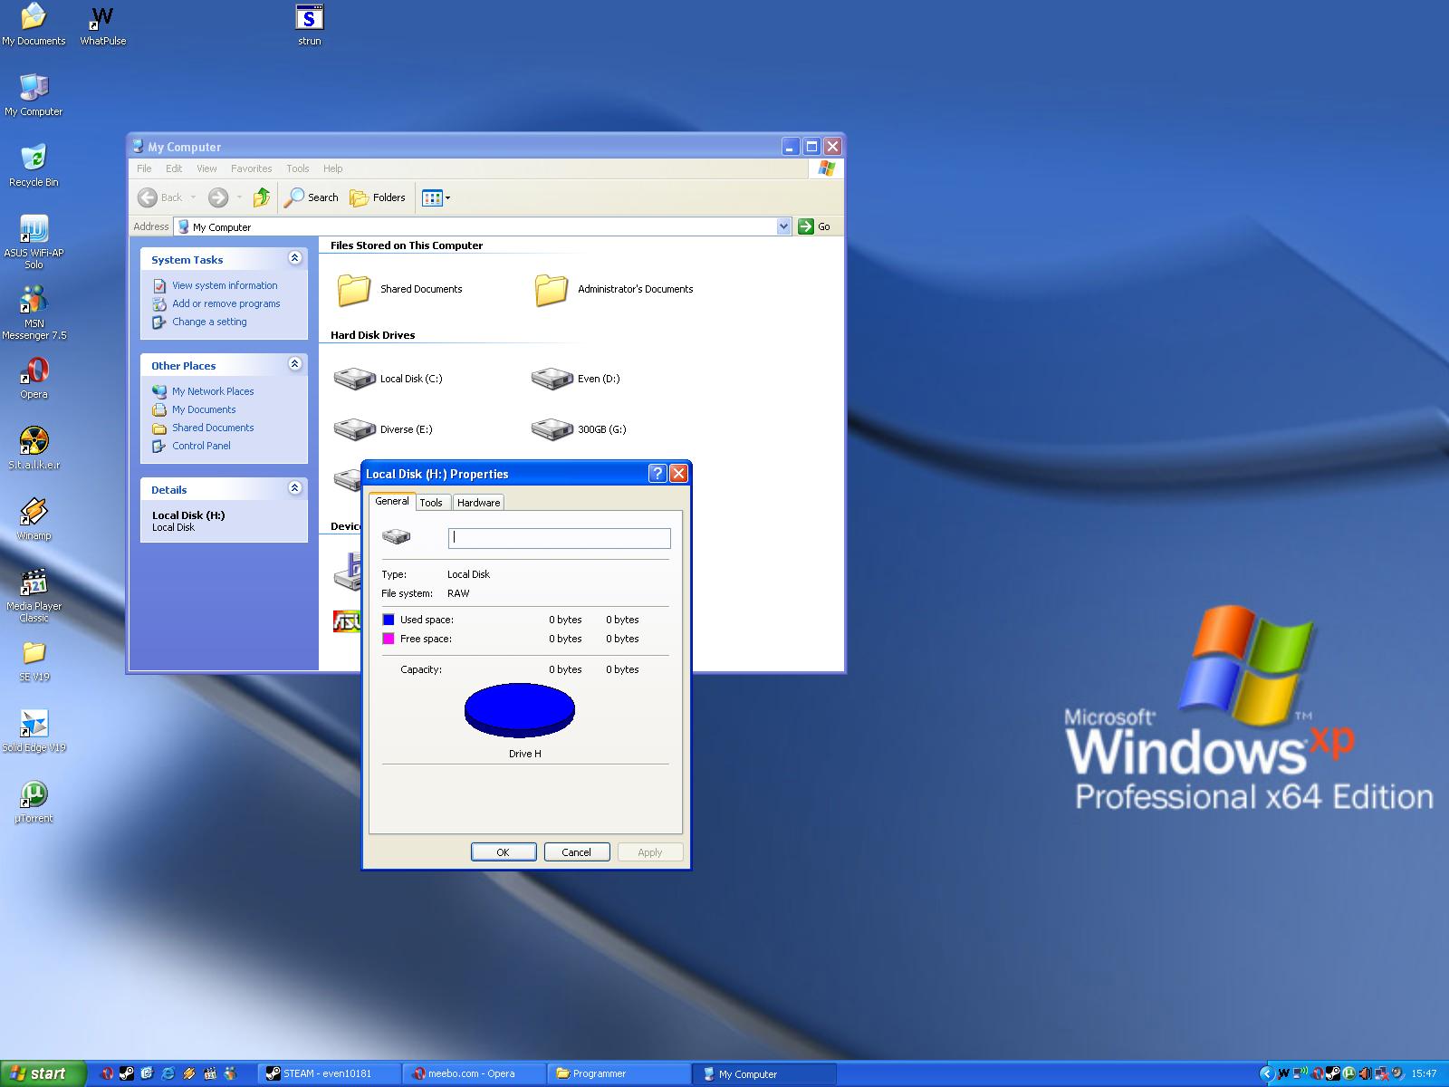The height and width of the screenshot is (1087, 1449).
Task: Select the MSN Messenger 7.5 shortcut
Action: coord(34,313)
